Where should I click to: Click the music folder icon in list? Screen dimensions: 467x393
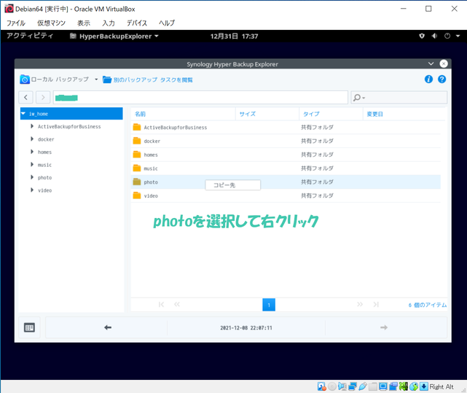(137, 168)
